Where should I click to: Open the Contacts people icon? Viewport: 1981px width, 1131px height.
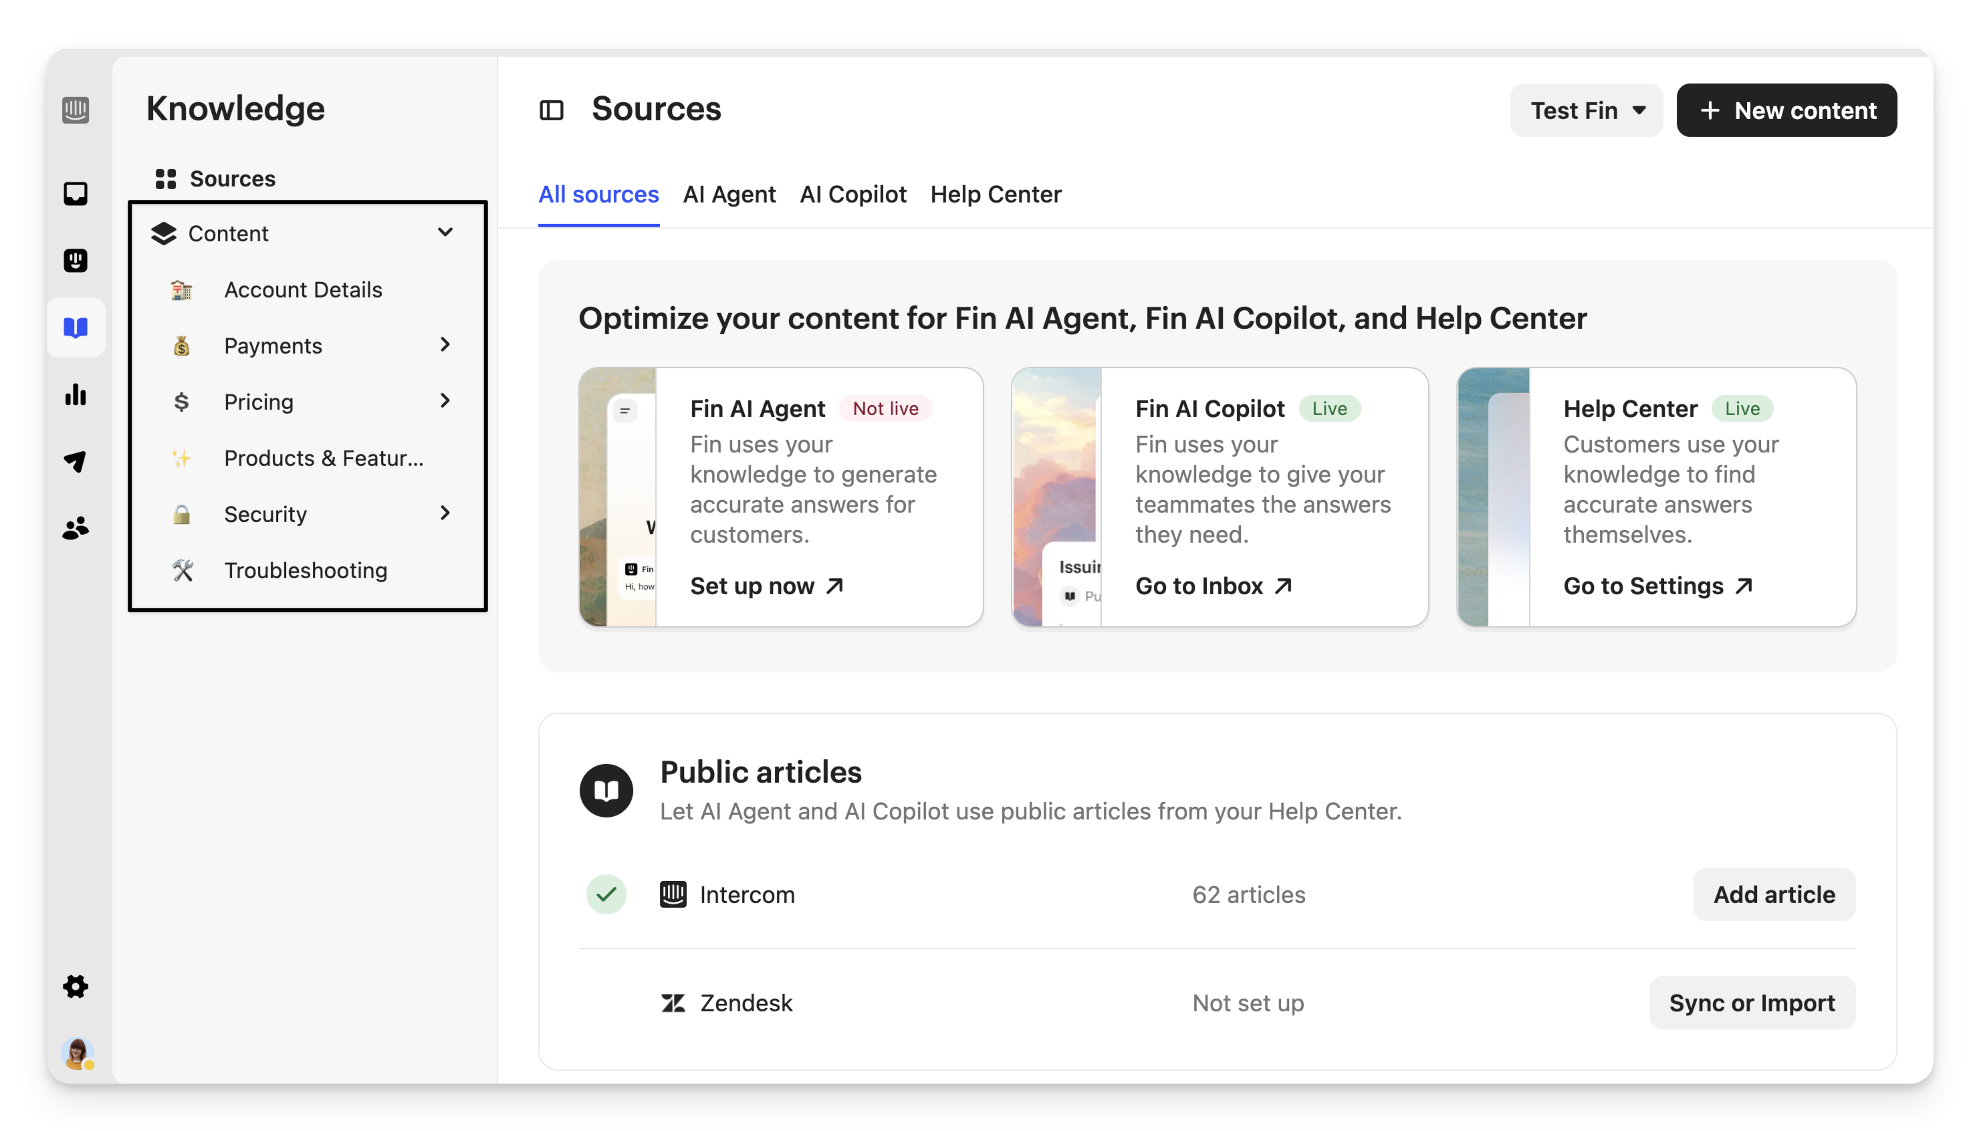tap(76, 529)
